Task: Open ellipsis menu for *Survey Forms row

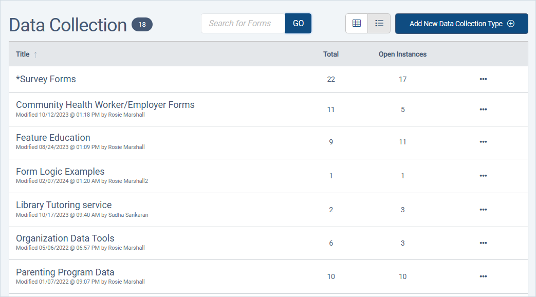Action: pyautogui.click(x=483, y=79)
